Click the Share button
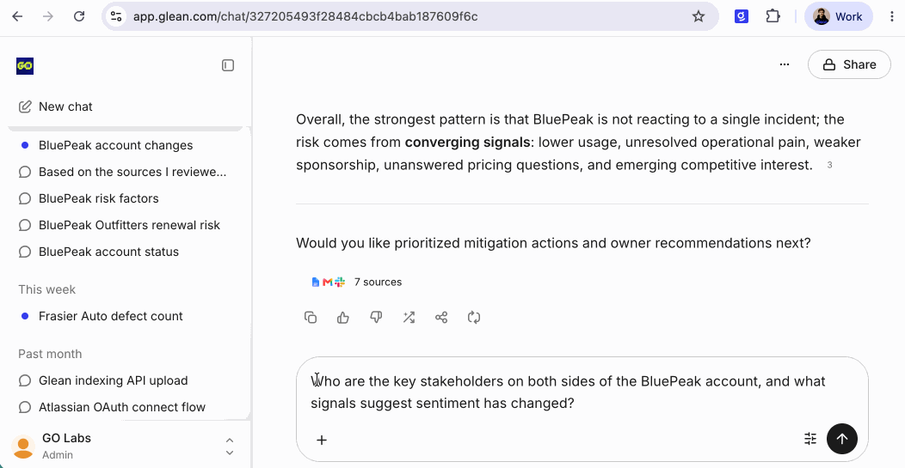This screenshot has height=468, width=905. (x=849, y=64)
